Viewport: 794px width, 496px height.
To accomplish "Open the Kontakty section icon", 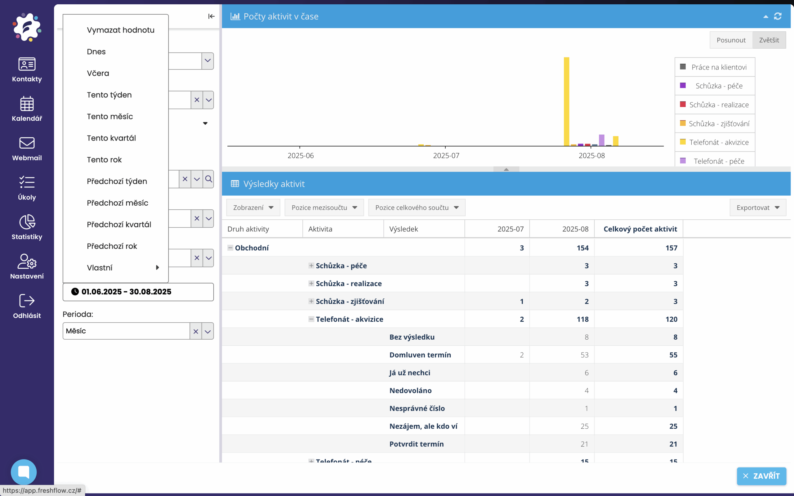I will pyautogui.click(x=27, y=64).
